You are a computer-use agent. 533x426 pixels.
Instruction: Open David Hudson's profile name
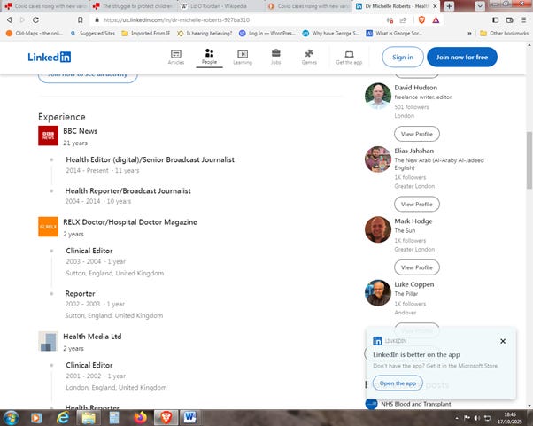click(416, 88)
